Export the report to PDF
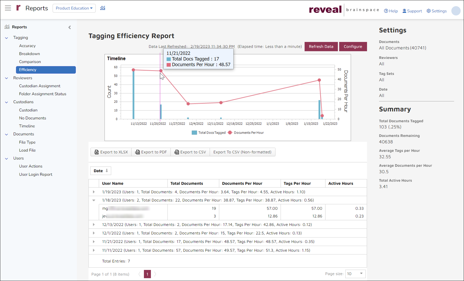This screenshot has height=281, width=464. (x=151, y=152)
